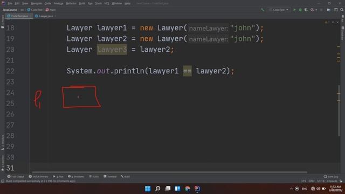
Task: Open the Run tool window tab
Action: point(58,176)
